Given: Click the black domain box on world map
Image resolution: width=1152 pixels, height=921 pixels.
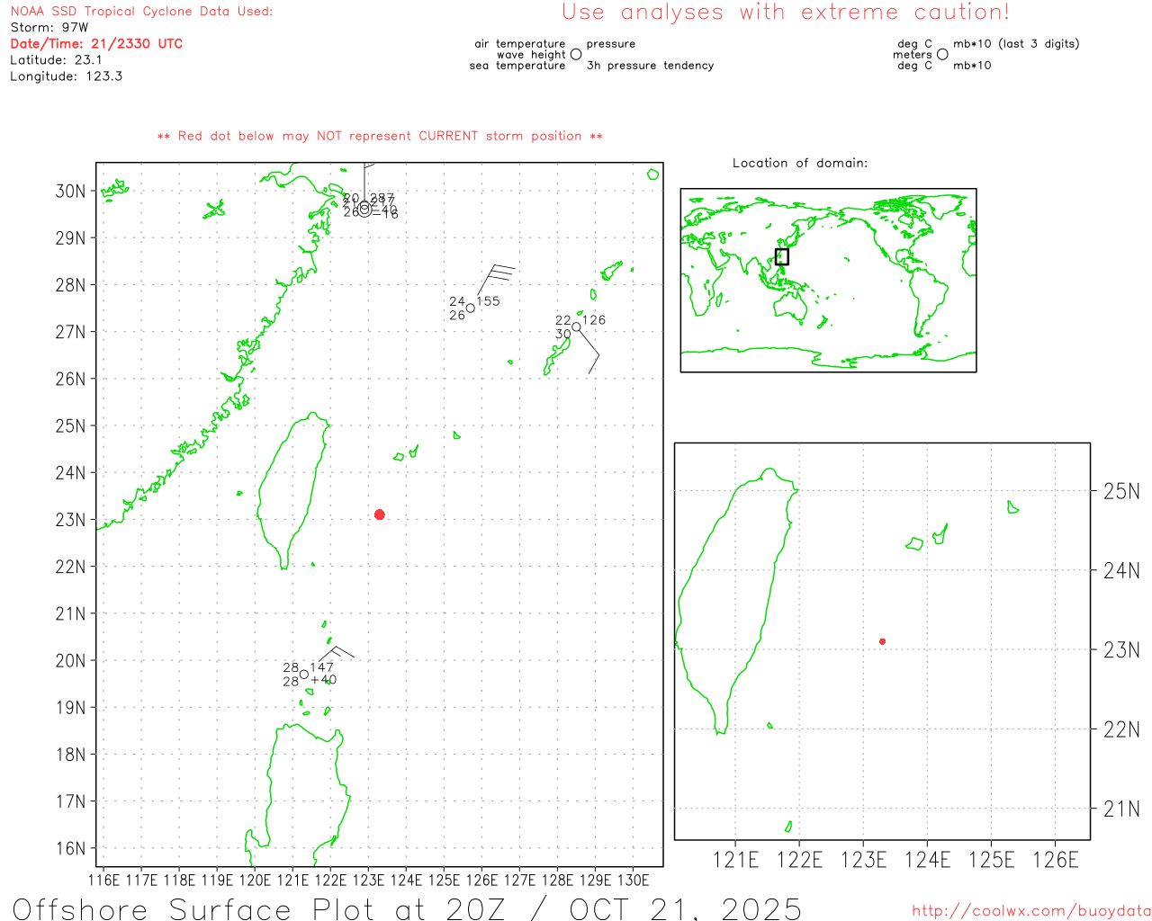Looking at the screenshot, I should coord(782,256).
